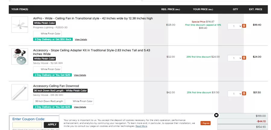Trash the Ceiling Fan Downrod item
Image resolution: width=271 pixels, height=130 pixels.
(x=244, y=93)
